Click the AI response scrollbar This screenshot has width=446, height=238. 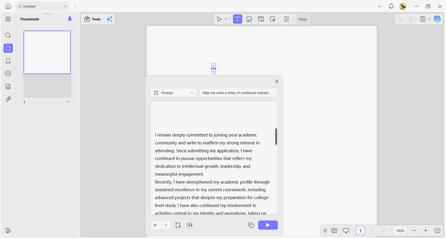point(276,137)
